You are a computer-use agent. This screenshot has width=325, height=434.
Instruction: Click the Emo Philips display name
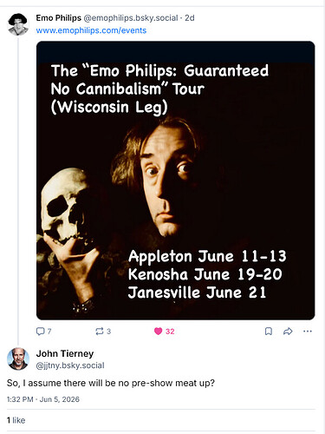59,18
